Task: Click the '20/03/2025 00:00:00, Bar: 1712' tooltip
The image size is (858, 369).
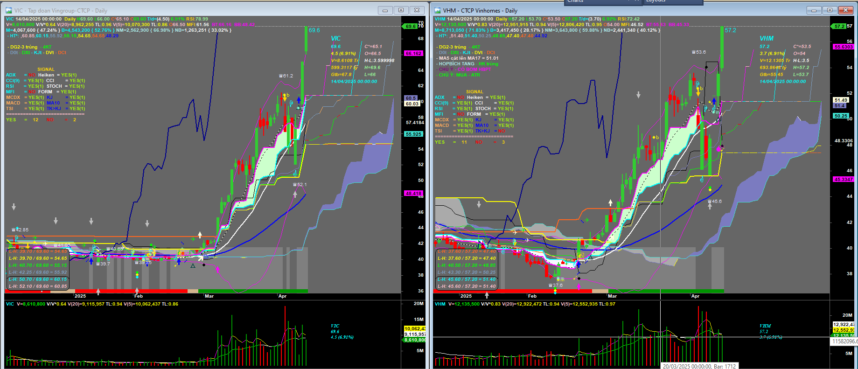Action: click(699, 366)
